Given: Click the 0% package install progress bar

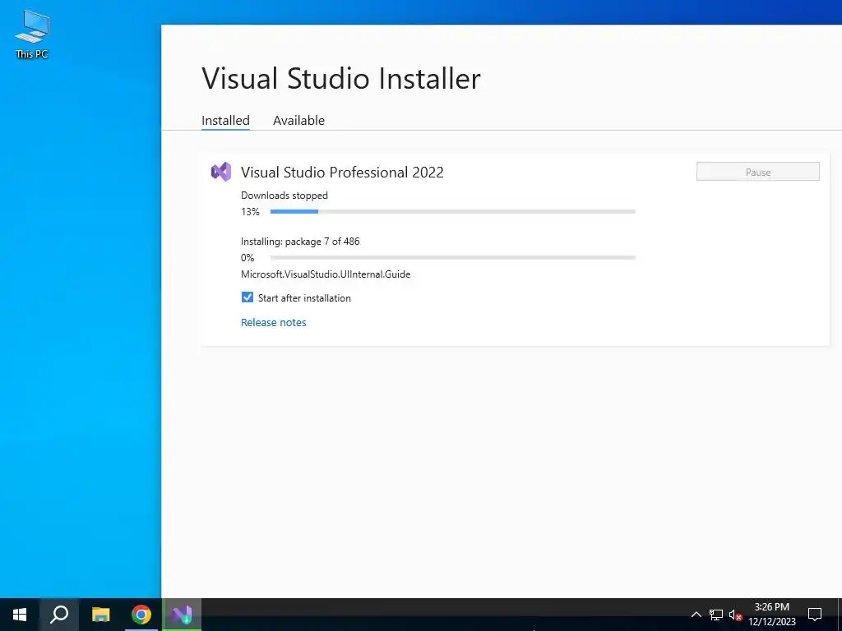Looking at the screenshot, I should [x=453, y=257].
